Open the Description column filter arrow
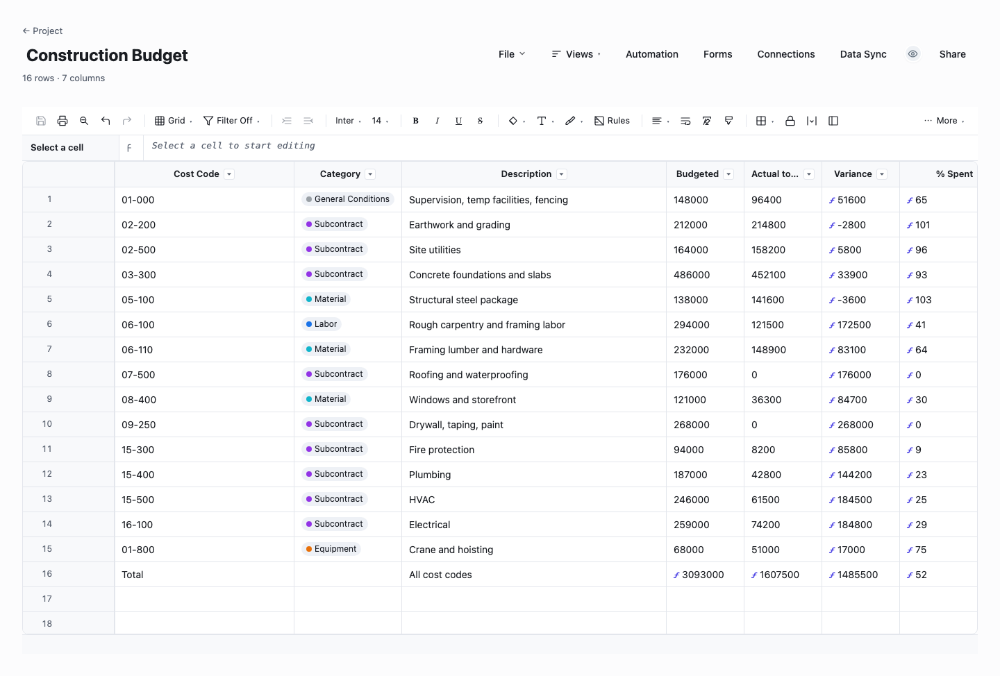The height and width of the screenshot is (676, 1000). tap(562, 174)
